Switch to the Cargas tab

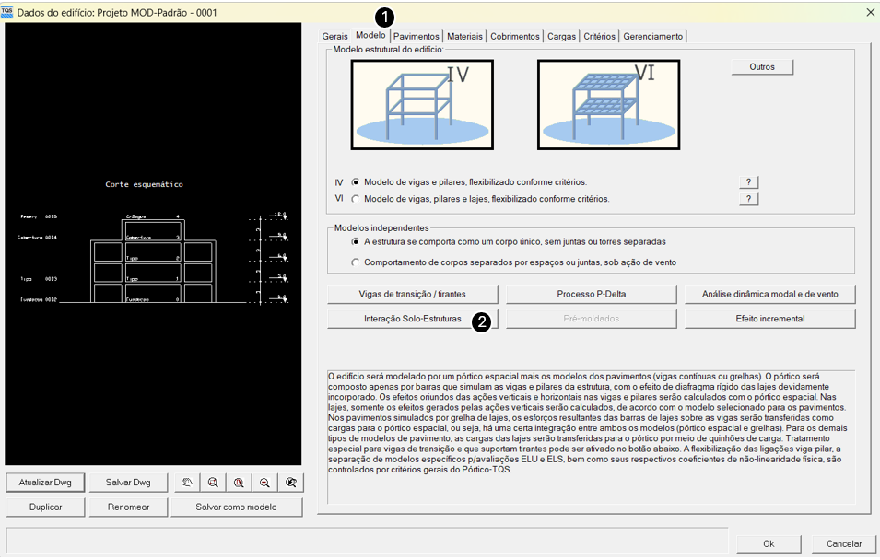tap(561, 37)
